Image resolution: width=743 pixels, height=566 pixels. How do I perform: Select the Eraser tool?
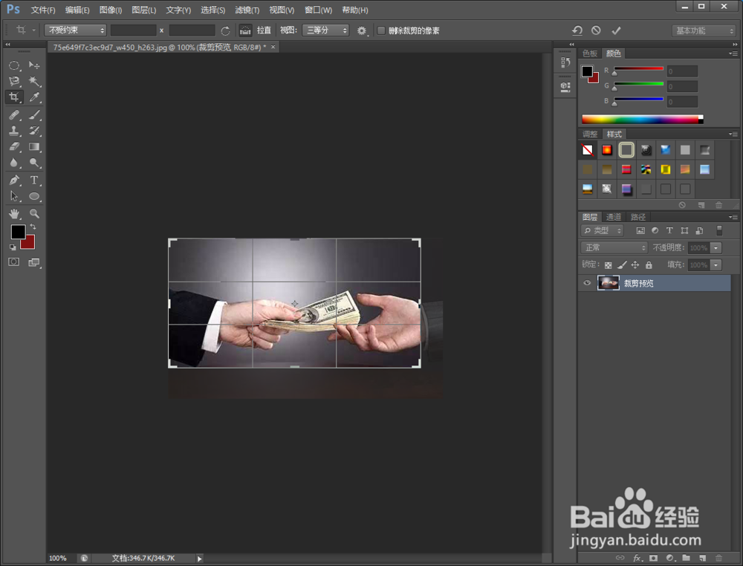[14, 147]
